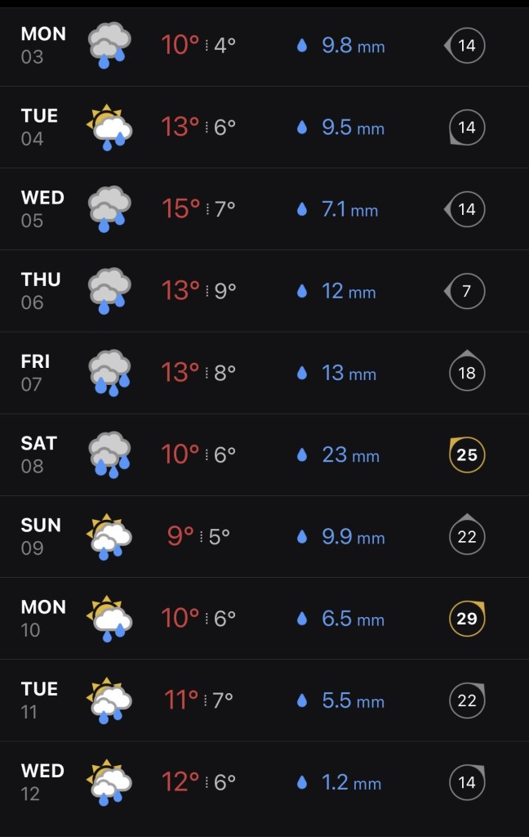Open the WED 12 day label
529x837 pixels.
coord(42,782)
